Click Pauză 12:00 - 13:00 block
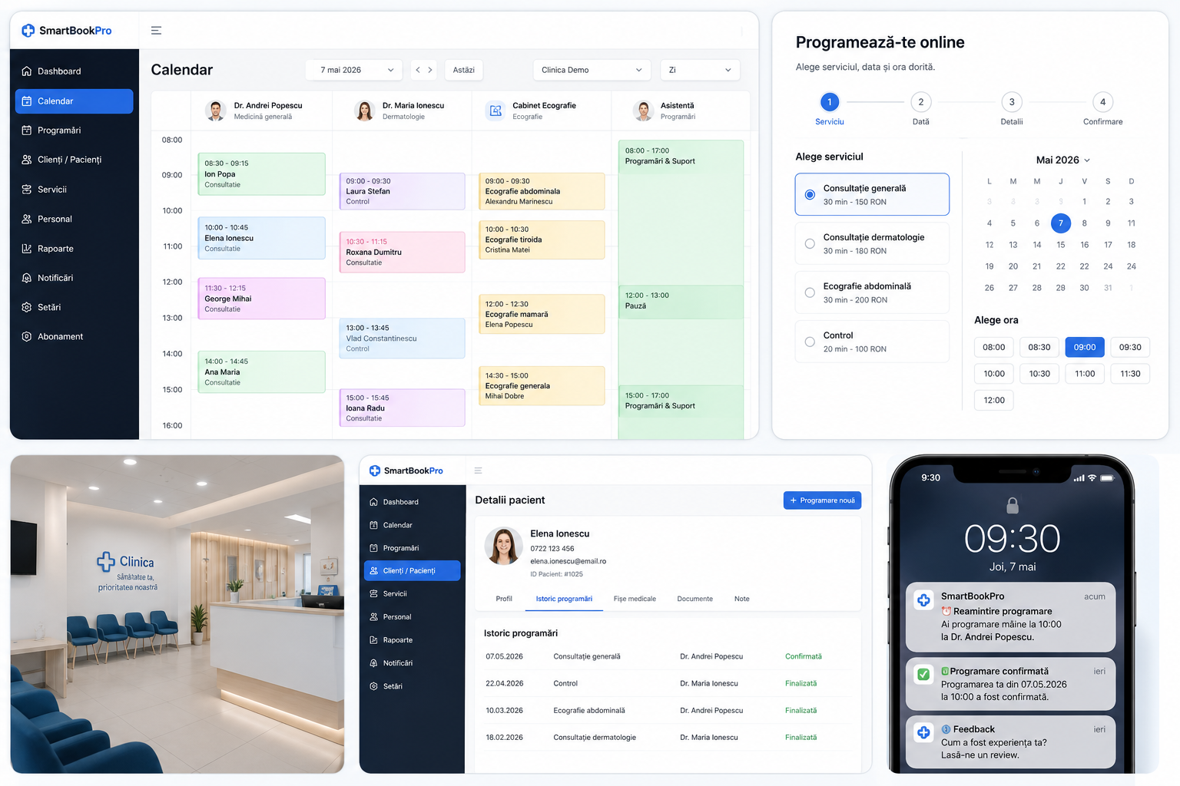Viewport: 1180px width, 786px height. coord(681,301)
